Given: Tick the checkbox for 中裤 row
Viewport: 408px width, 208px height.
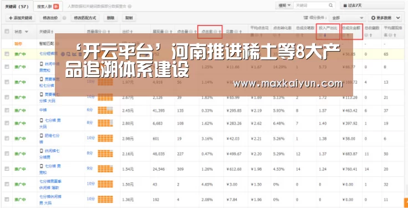Looking at the screenshot, I should (x=7, y=110).
